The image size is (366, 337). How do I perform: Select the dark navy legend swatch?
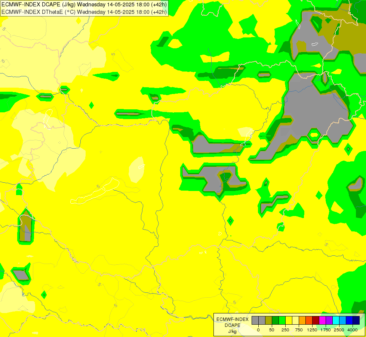[356, 321]
